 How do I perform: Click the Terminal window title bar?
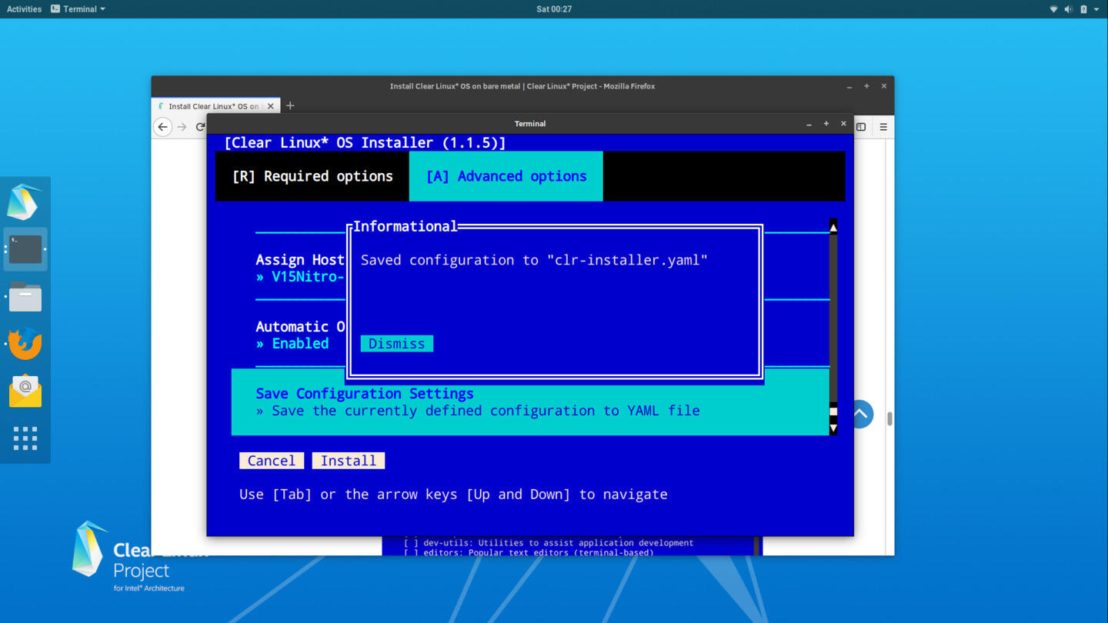[530, 124]
